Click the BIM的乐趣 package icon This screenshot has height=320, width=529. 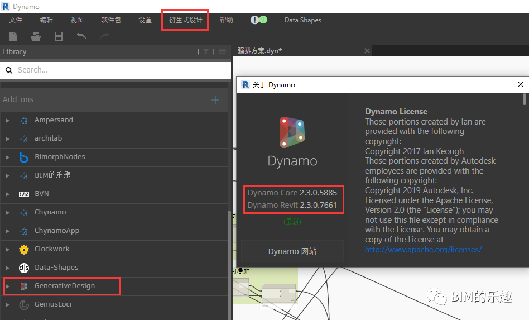[23, 175]
